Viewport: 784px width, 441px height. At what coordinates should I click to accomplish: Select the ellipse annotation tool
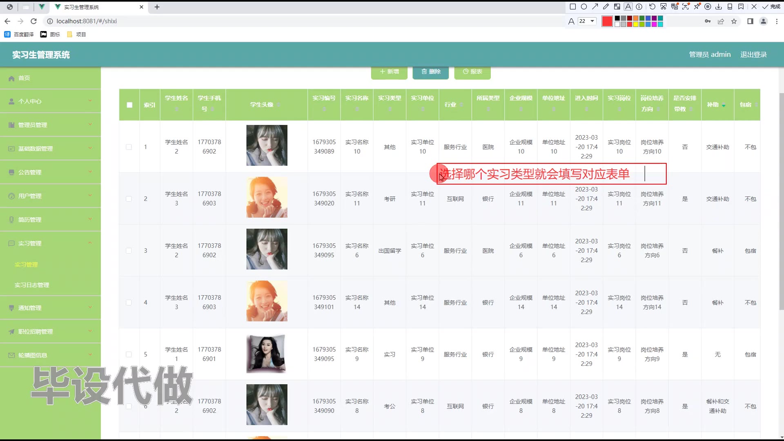[584, 7]
